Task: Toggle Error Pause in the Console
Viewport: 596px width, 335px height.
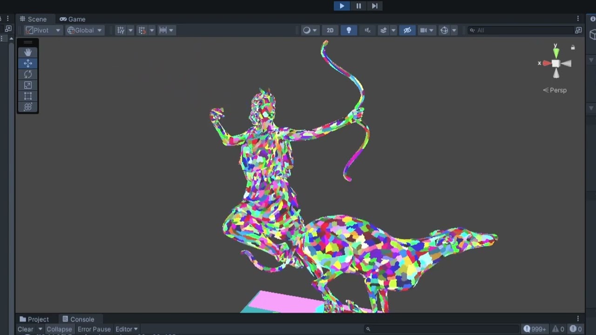Action: pyautogui.click(x=94, y=329)
